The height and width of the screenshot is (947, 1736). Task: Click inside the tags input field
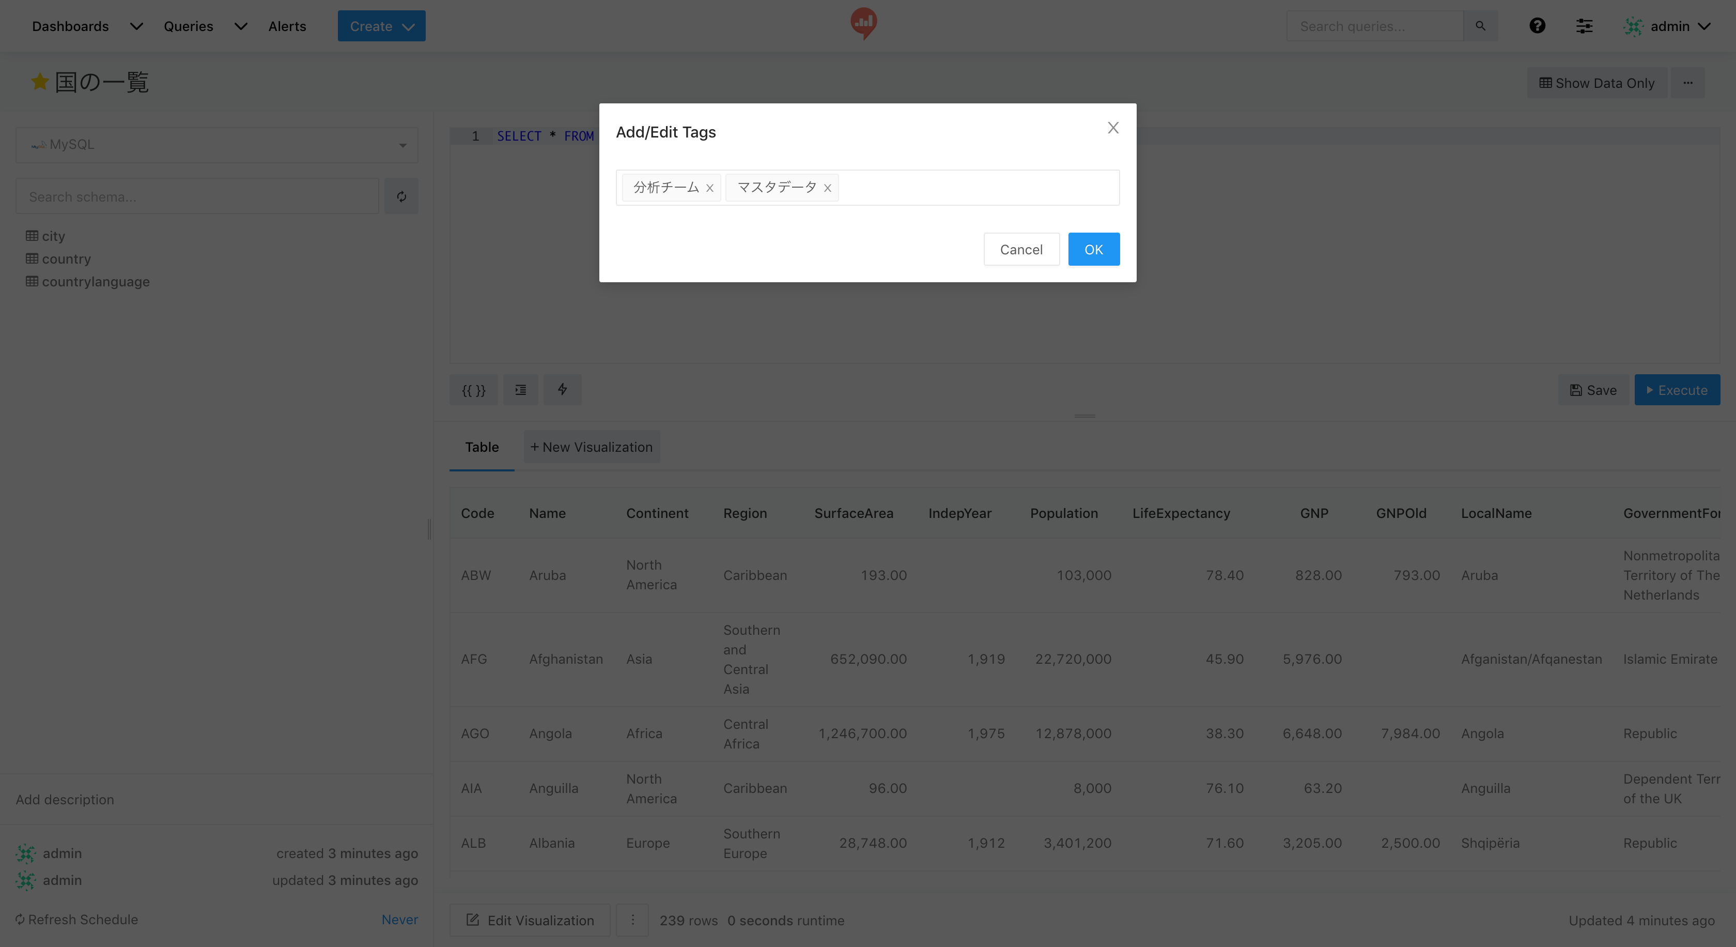click(x=977, y=187)
